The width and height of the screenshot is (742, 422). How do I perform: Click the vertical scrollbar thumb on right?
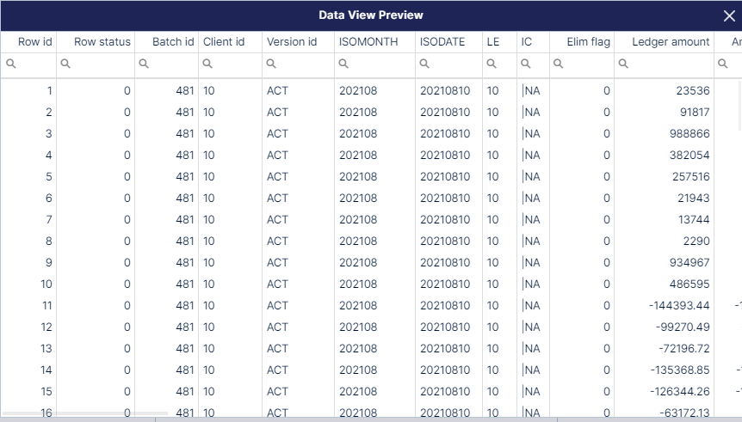point(739,105)
